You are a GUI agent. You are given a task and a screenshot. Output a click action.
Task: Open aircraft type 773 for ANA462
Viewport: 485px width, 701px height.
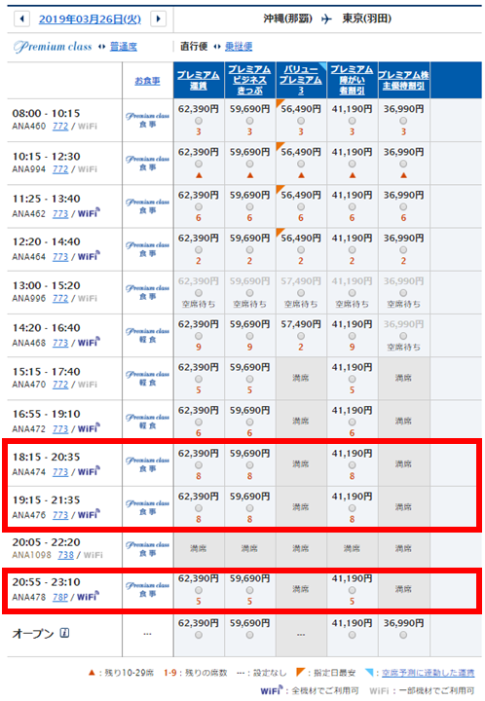click(60, 213)
